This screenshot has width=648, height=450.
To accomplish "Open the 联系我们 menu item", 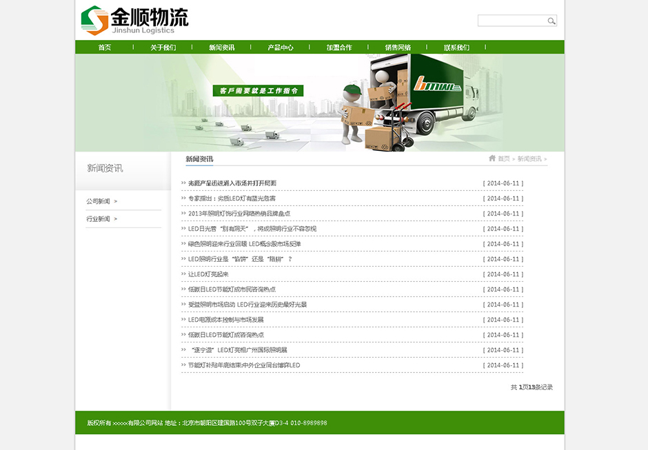I will 456,48.
